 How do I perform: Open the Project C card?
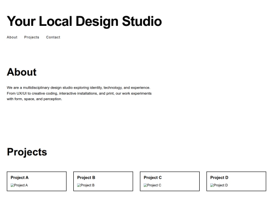(170, 181)
